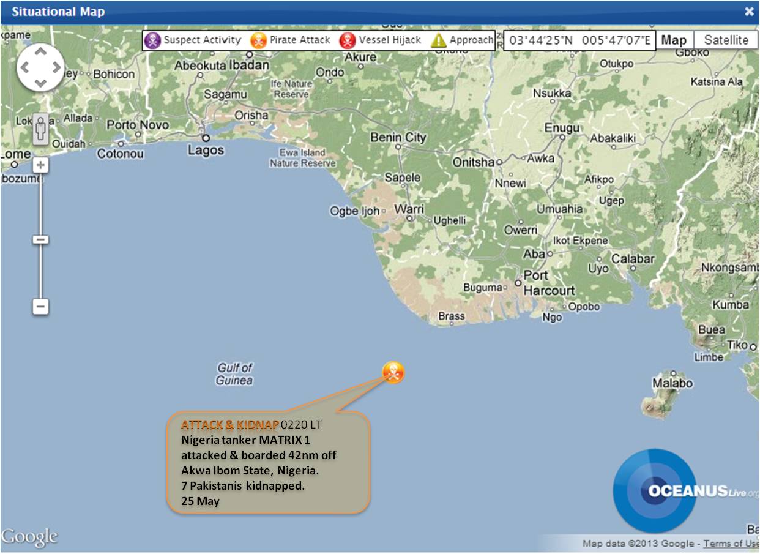Click the Buea label

tap(712, 330)
